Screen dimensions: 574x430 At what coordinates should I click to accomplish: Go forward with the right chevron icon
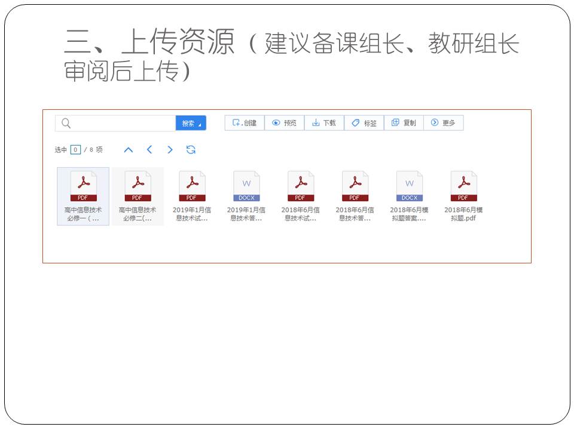(x=170, y=150)
